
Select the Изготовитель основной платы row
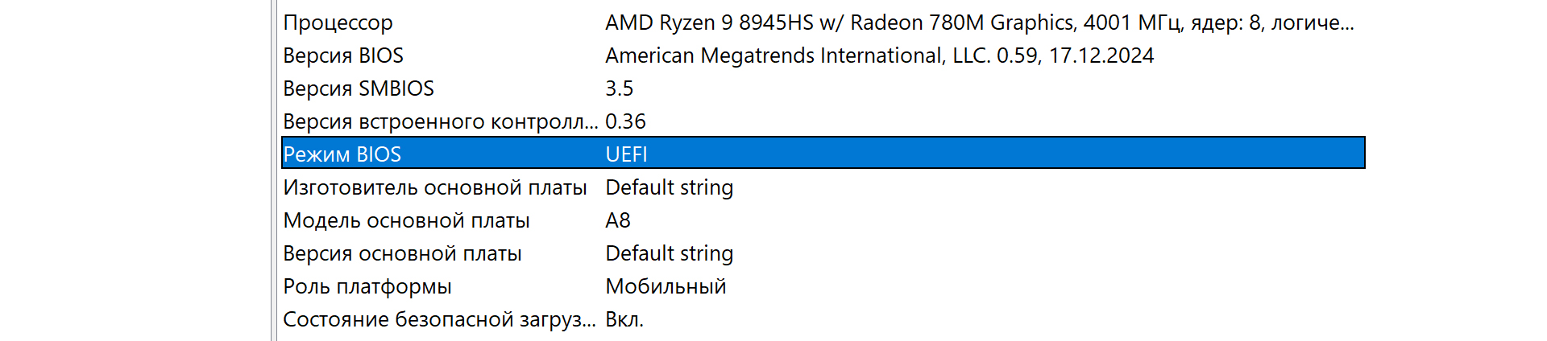point(435,187)
